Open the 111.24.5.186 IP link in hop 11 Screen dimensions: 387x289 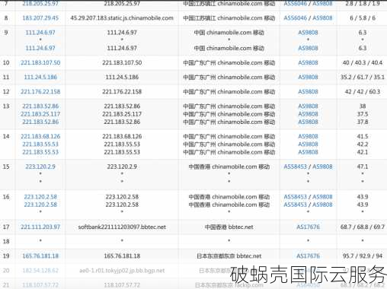pos(40,77)
